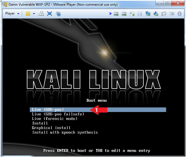
Task: Click the VMware Player title bar icon
Action: pos(5,5)
